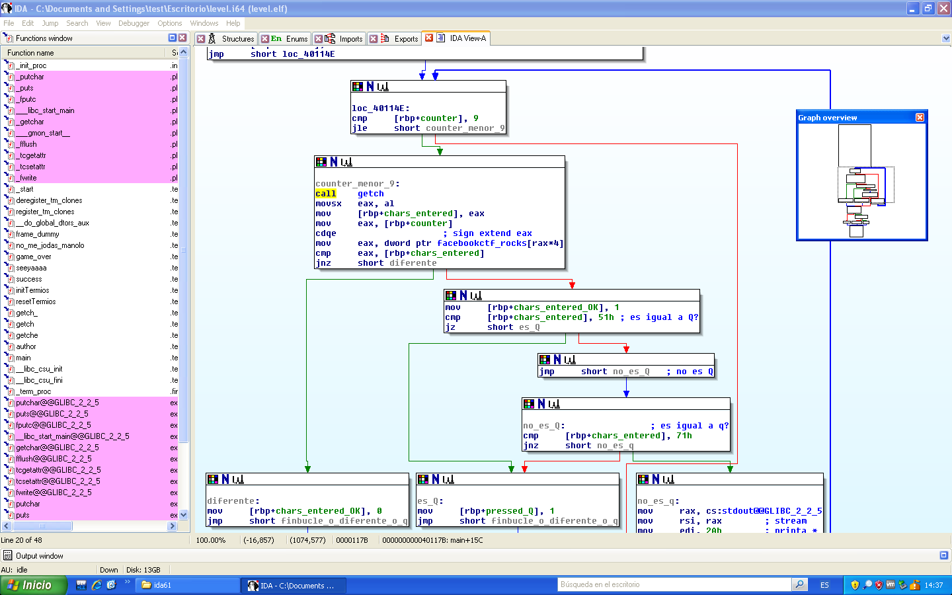Click the desktop search input field

pos(674,584)
